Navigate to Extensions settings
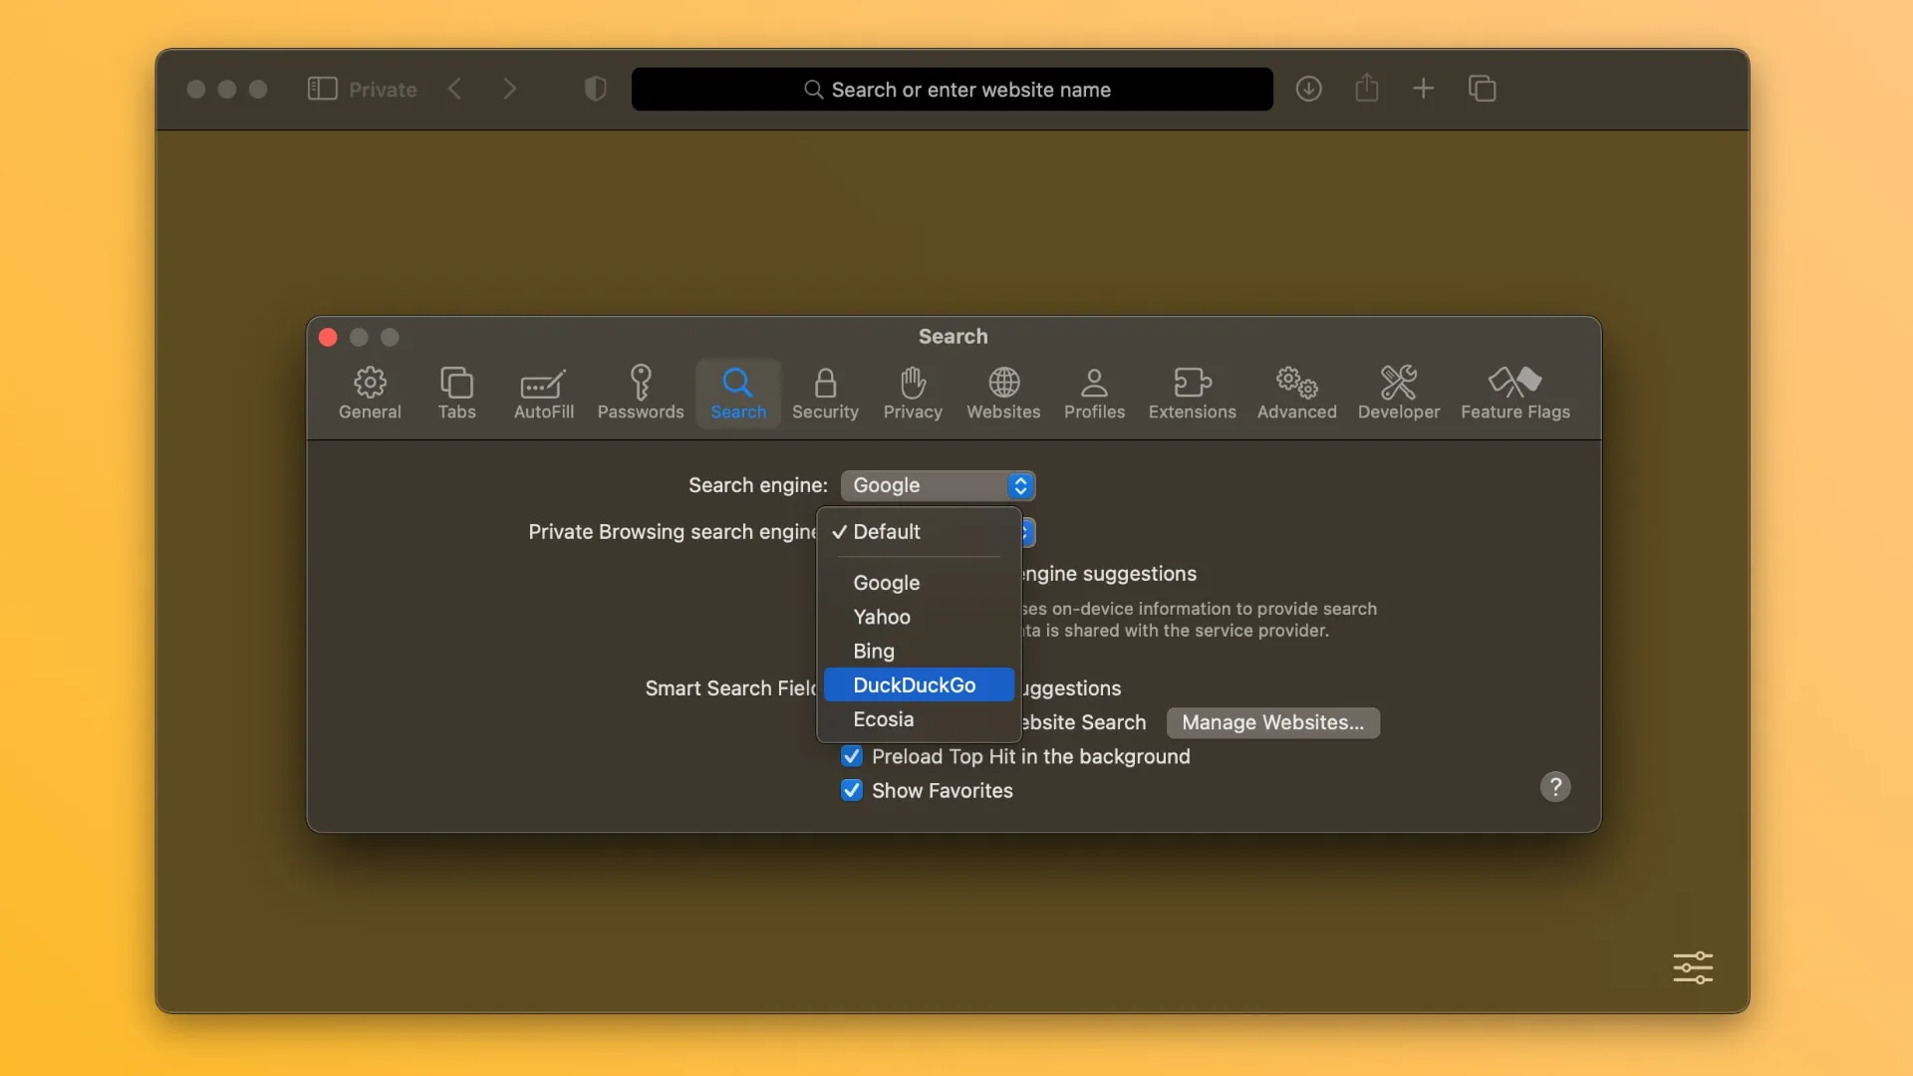Viewport: 1913px width, 1076px height. (1192, 391)
